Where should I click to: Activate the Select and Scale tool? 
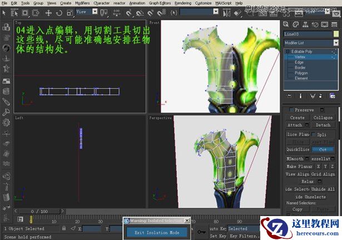pos(70,13)
